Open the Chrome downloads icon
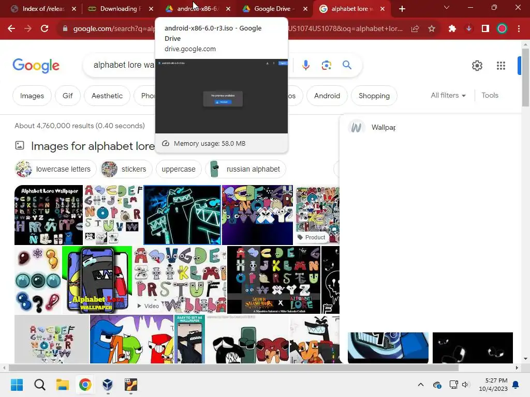530x397 pixels. (469, 29)
